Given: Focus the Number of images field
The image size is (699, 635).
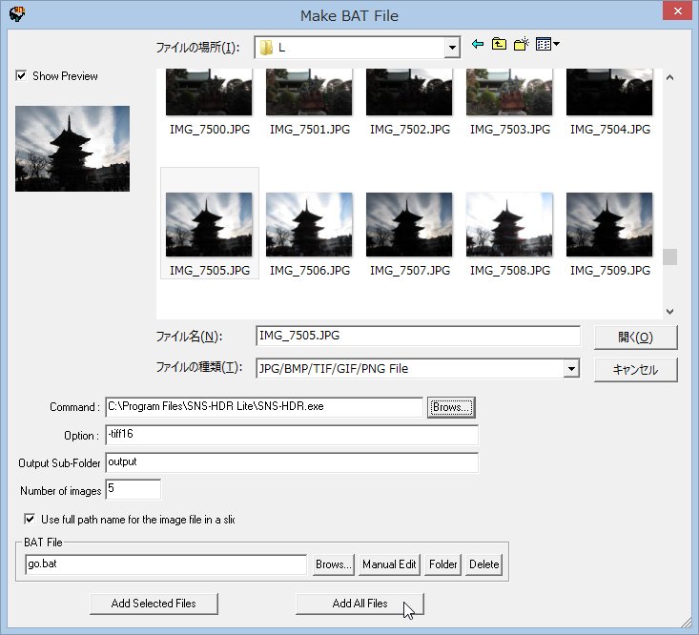Looking at the screenshot, I should click(133, 489).
